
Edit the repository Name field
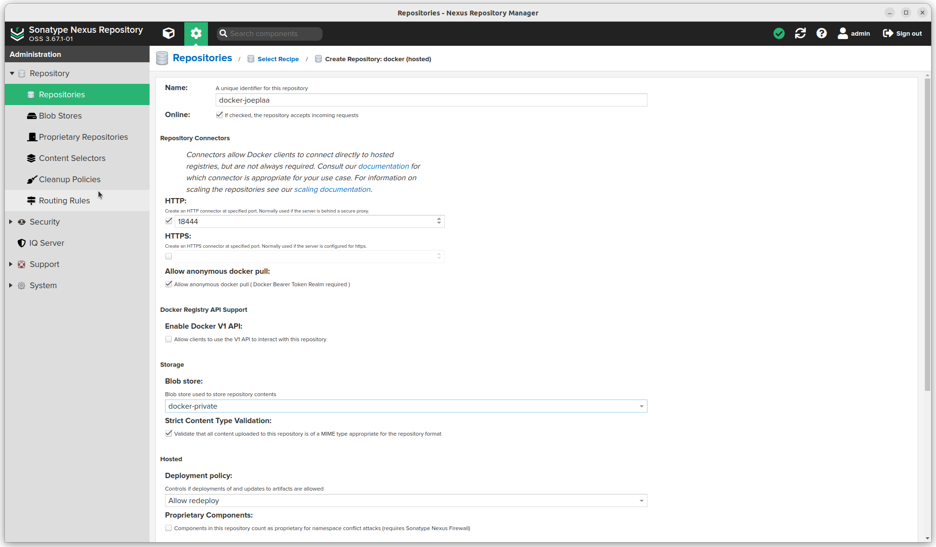[x=431, y=100]
